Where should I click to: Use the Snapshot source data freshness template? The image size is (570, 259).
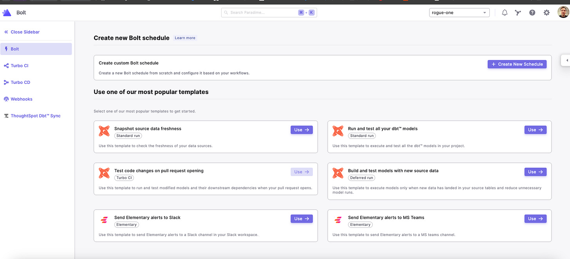[301, 130]
